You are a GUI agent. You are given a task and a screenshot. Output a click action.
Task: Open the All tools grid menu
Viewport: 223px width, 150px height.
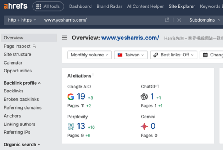tap(48, 6)
